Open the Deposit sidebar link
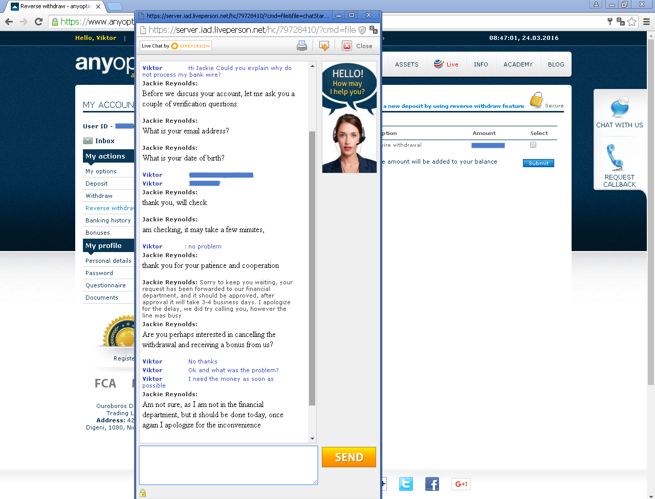 [97, 184]
